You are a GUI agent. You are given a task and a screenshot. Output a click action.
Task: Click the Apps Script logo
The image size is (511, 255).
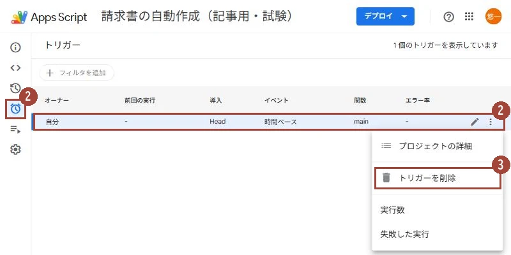49,17
